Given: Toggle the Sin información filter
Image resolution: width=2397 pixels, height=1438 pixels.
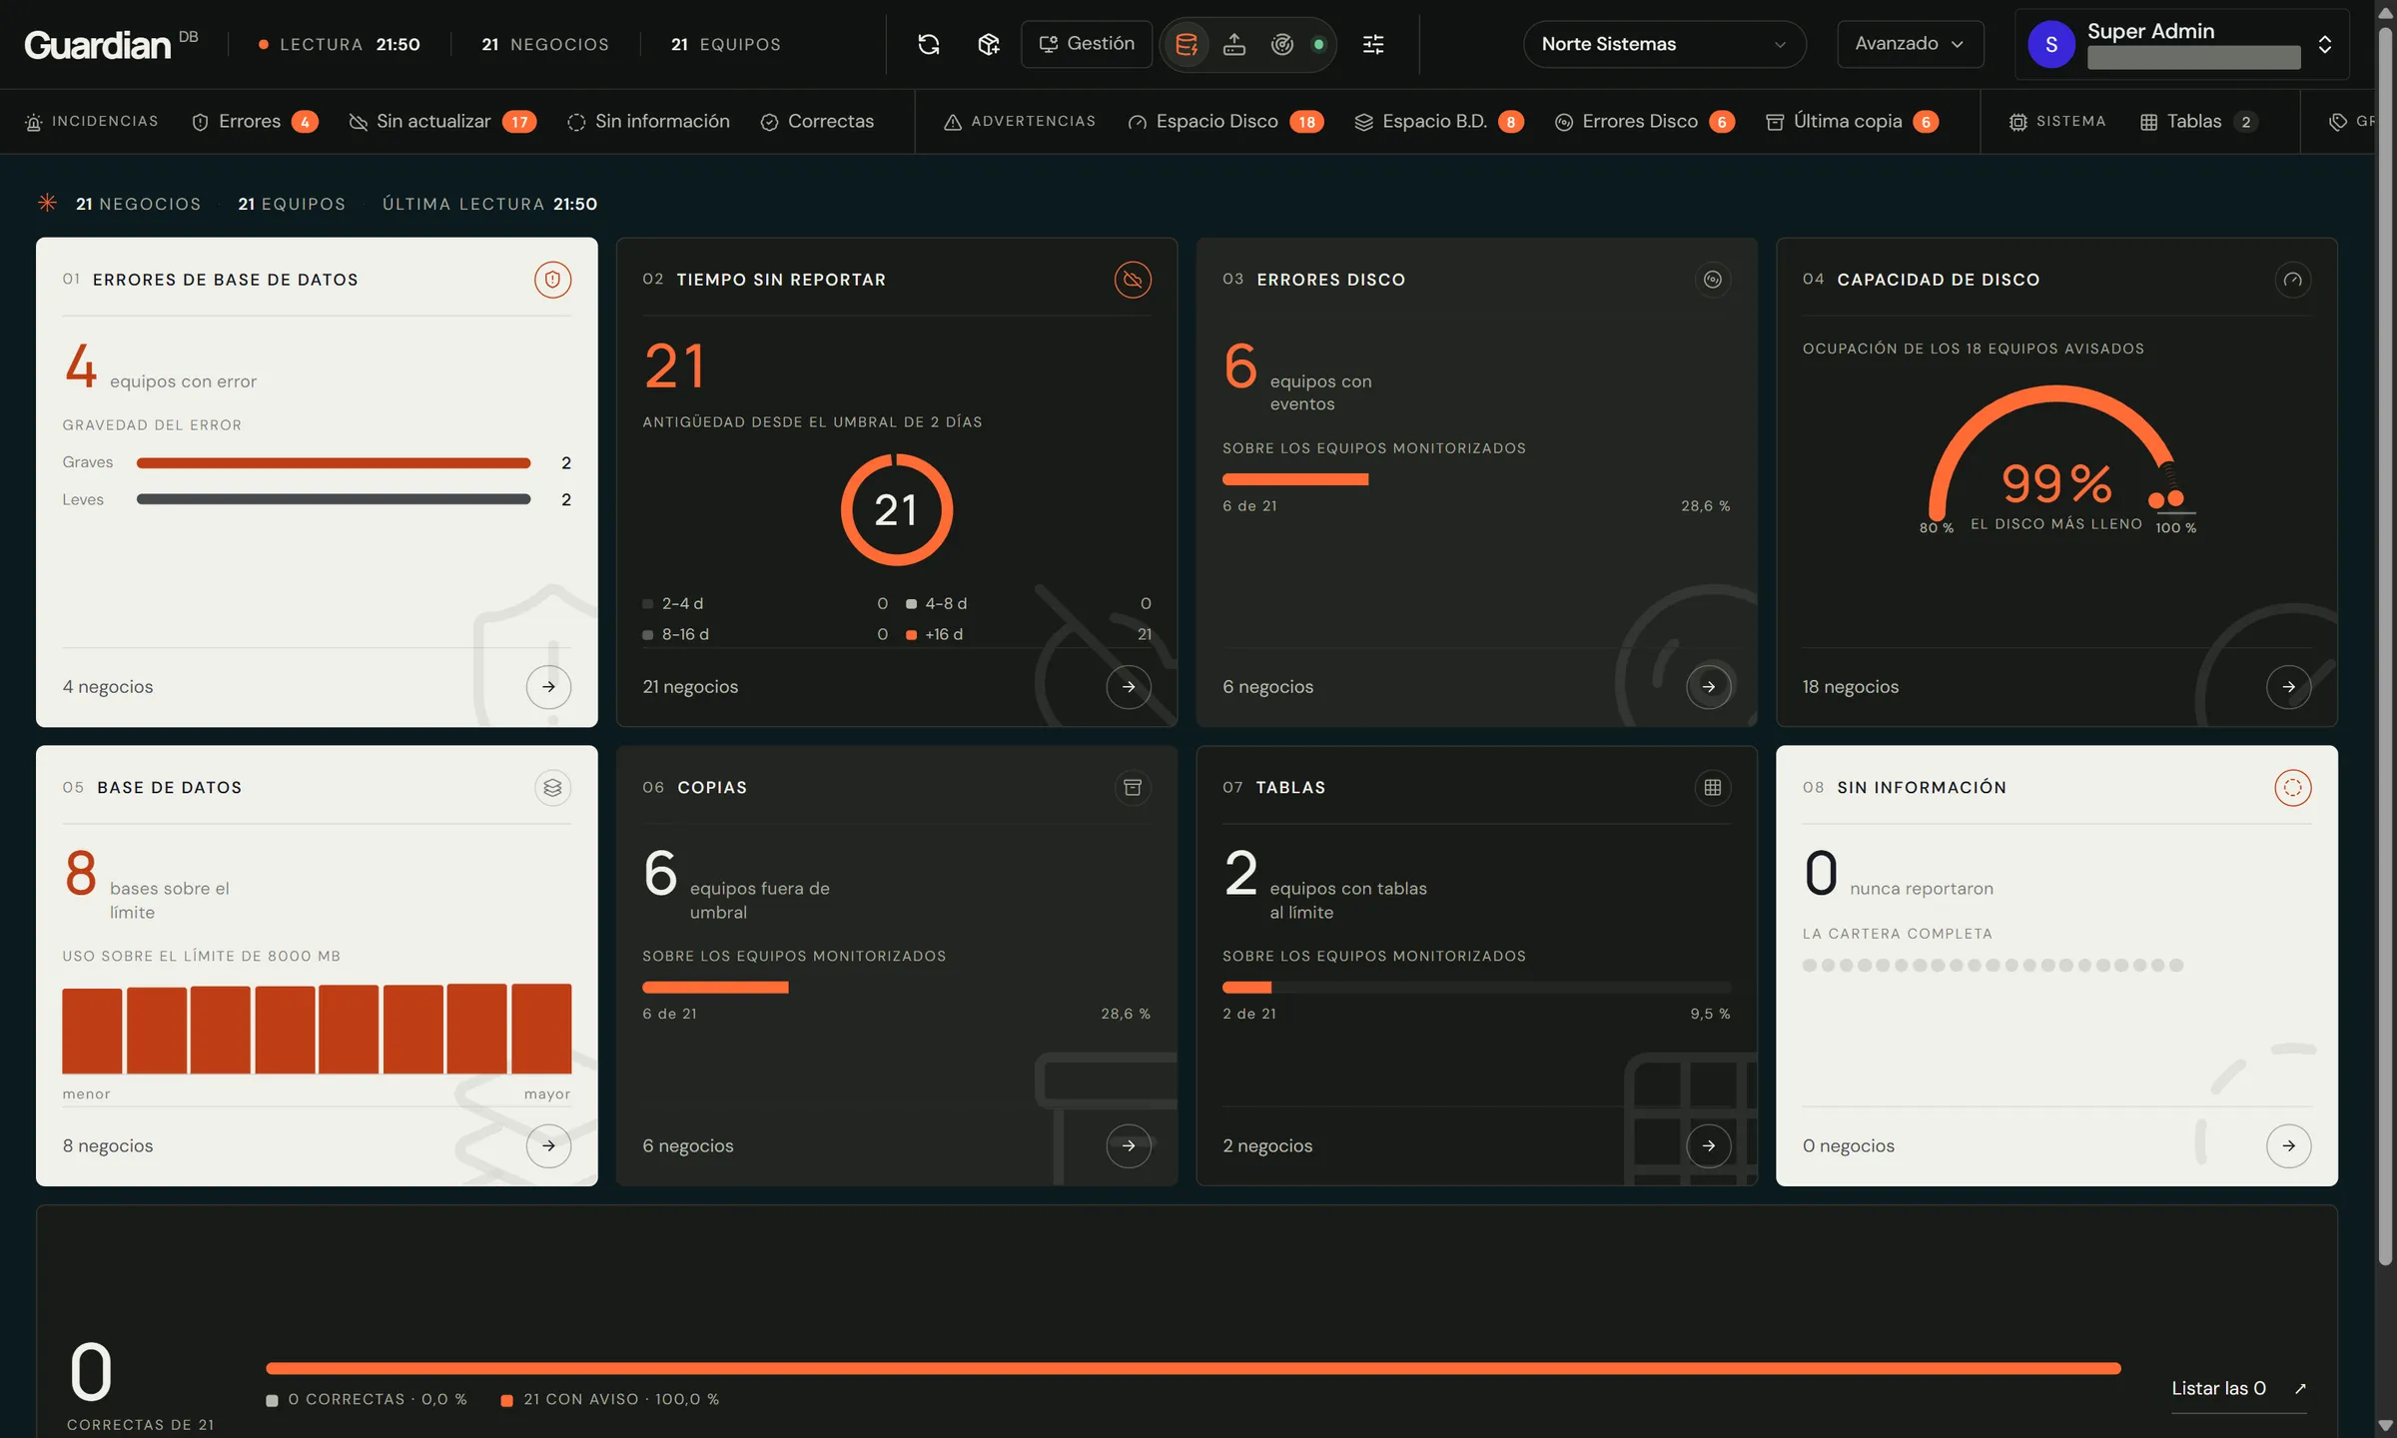Looking at the screenshot, I should 648,121.
